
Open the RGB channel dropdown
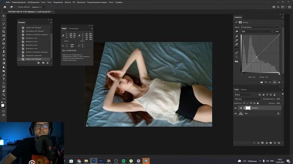256,31
